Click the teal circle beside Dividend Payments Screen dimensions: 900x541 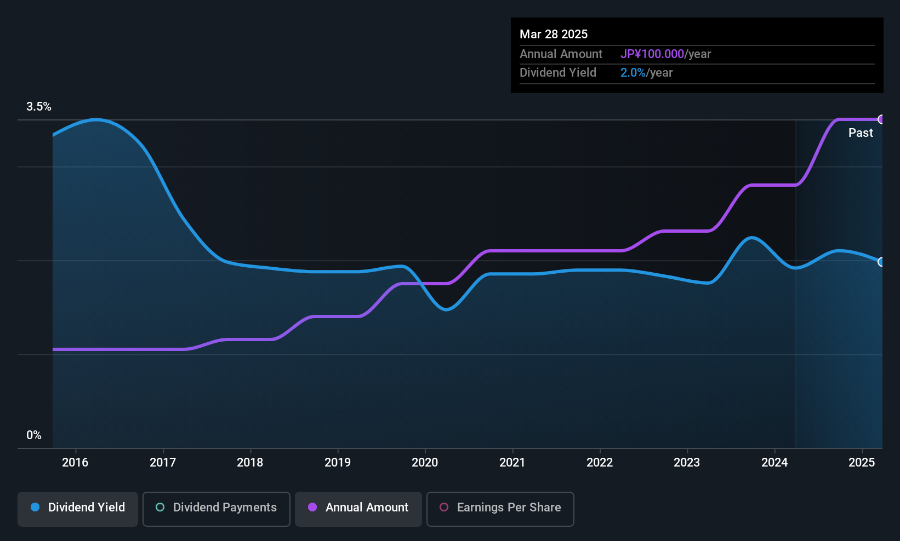[160, 508]
